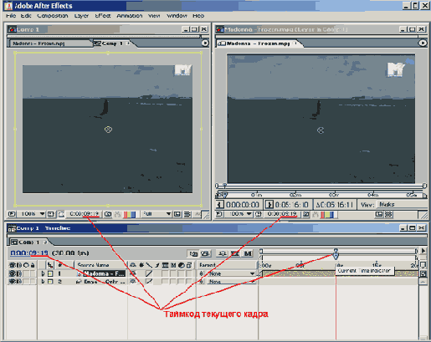Image resolution: width=431 pixels, height=342 pixels.
Task: Expand layer 2 Enya properties triangle
Action: tap(43, 282)
